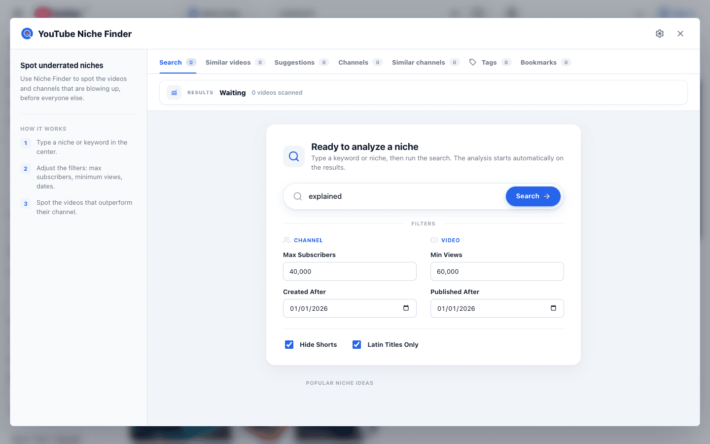The width and height of the screenshot is (710, 444).
Task: Switch to the Similar videos tab
Action: (236, 63)
